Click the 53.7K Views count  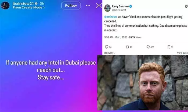click(135, 38)
